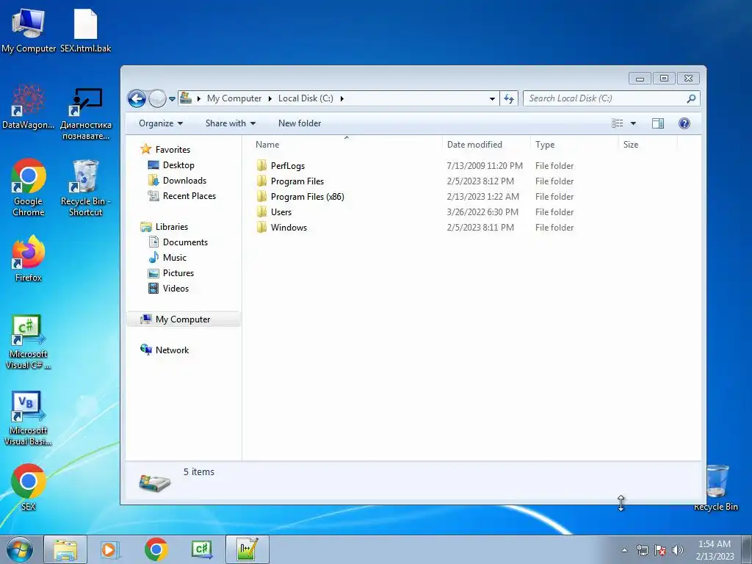
Task: Click the Favorites star in sidebar
Action: 146,149
